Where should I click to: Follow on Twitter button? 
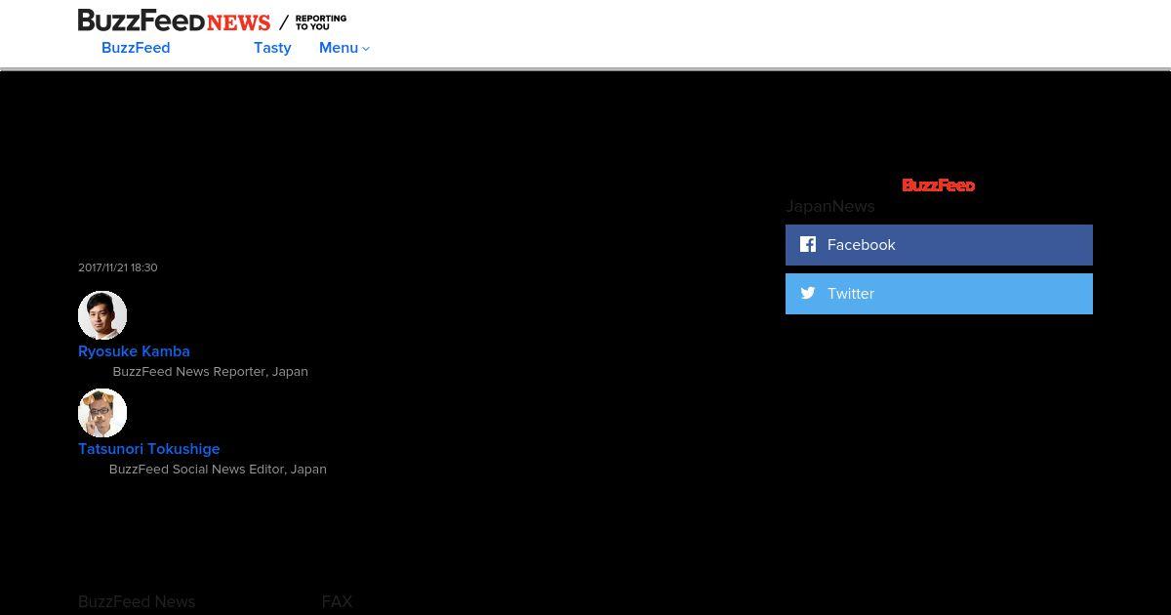pos(939,294)
